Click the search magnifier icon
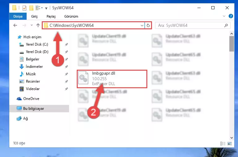Screen dimensions: 238x157 [226, 25]
